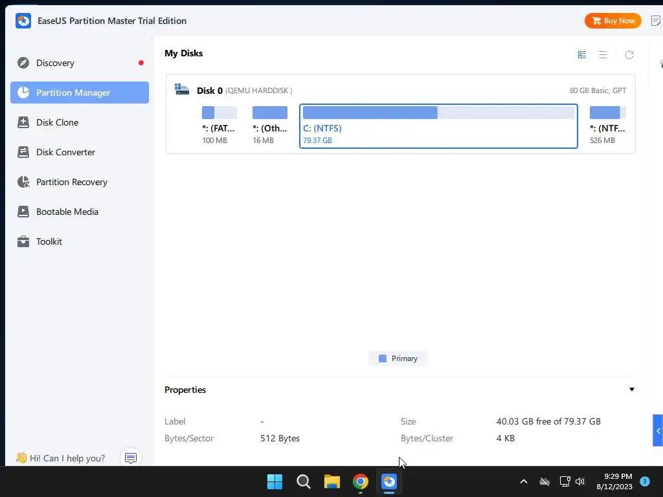This screenshot has height=497, width=663.
Task: Click the Bootable Media sidebar icon
Action: (x=23, y=212)
